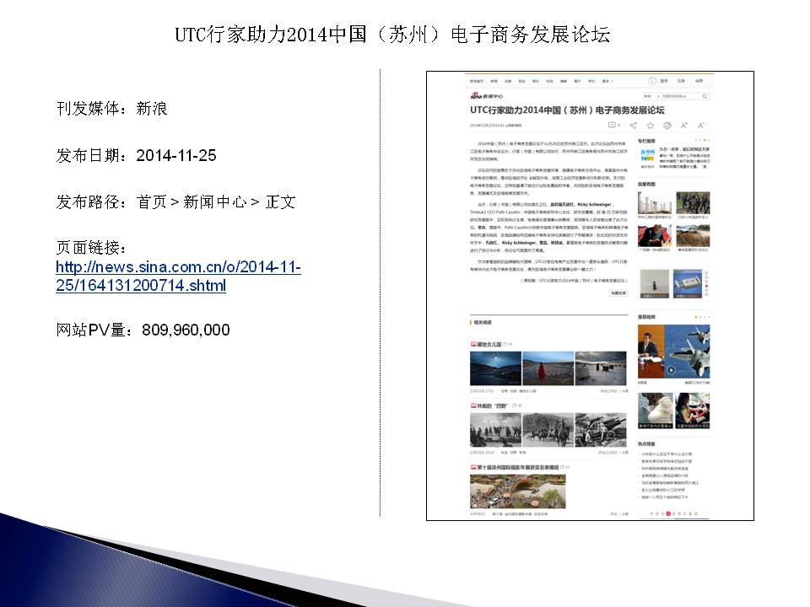Open 第十届连州国际摄影年展获奖名单揭晓 article title
Viewport: 810px width, 607px height.
(517, 467)
